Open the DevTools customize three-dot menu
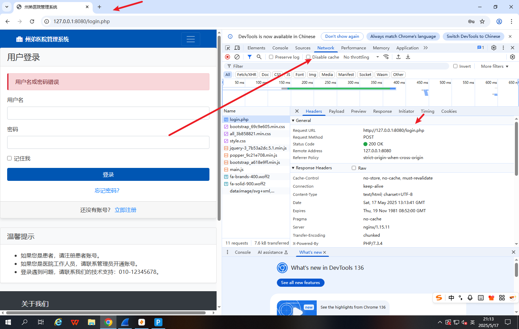This screenshot has width=519, height=329. [x=503, y=48]
